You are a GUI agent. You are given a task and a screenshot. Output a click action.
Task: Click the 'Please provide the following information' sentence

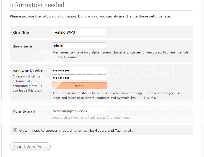(x=91, y=16)
